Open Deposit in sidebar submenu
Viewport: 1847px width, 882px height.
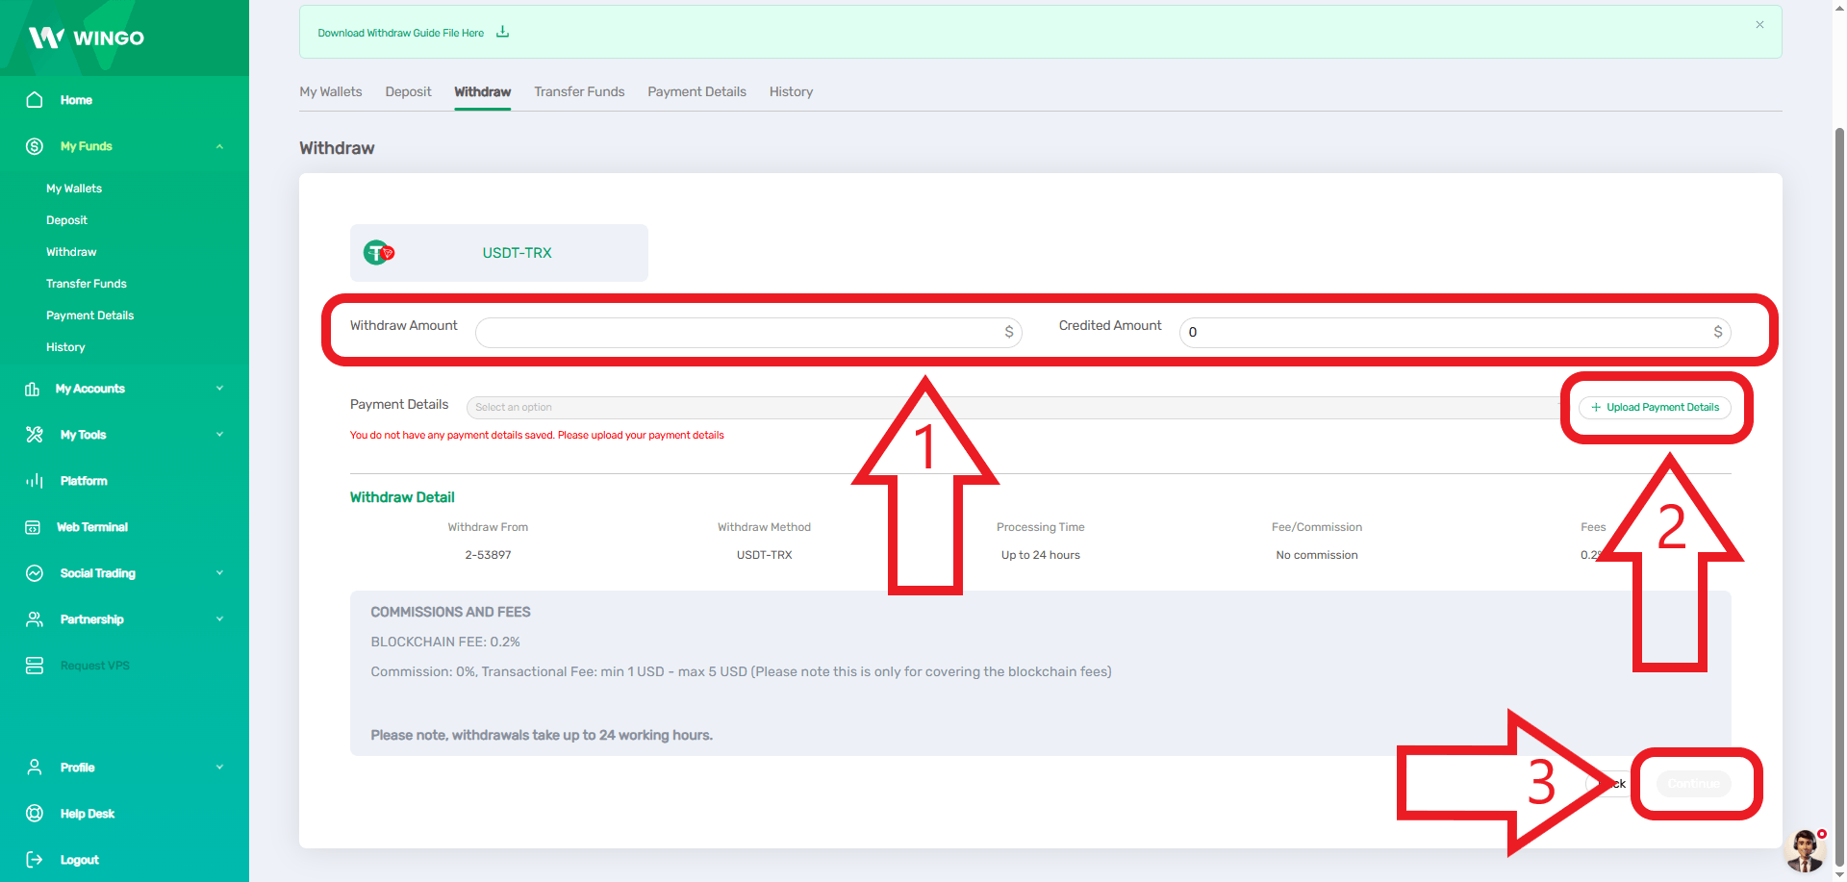tap(66, 220)
